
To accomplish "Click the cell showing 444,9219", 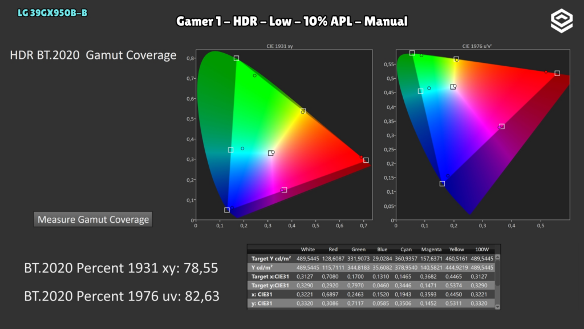I will tap(457, 267).
